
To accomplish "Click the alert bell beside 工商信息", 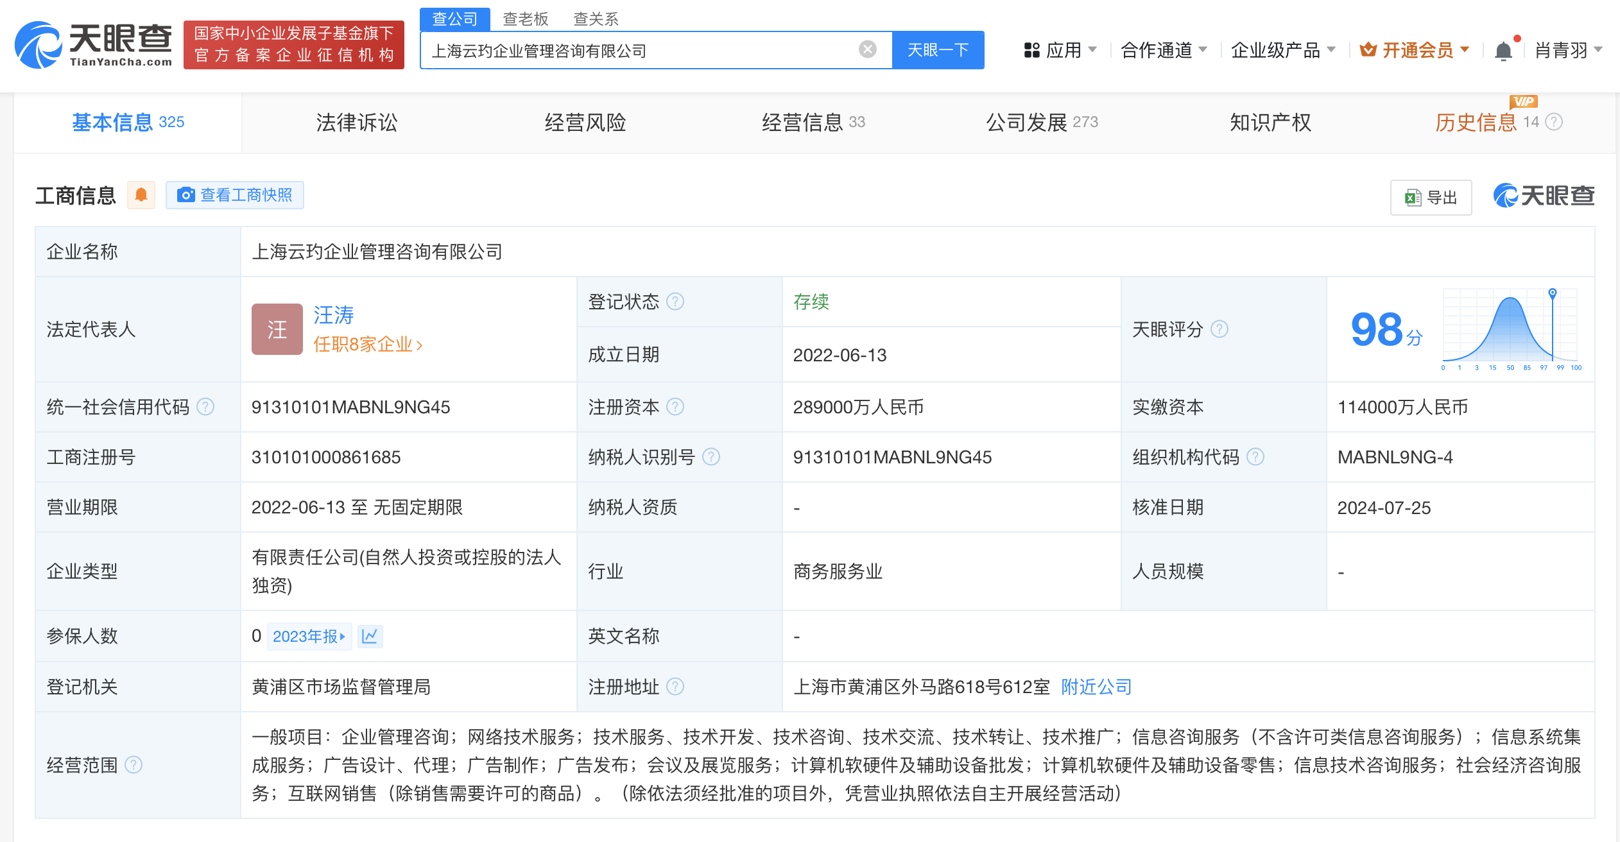I will [141, 194].
